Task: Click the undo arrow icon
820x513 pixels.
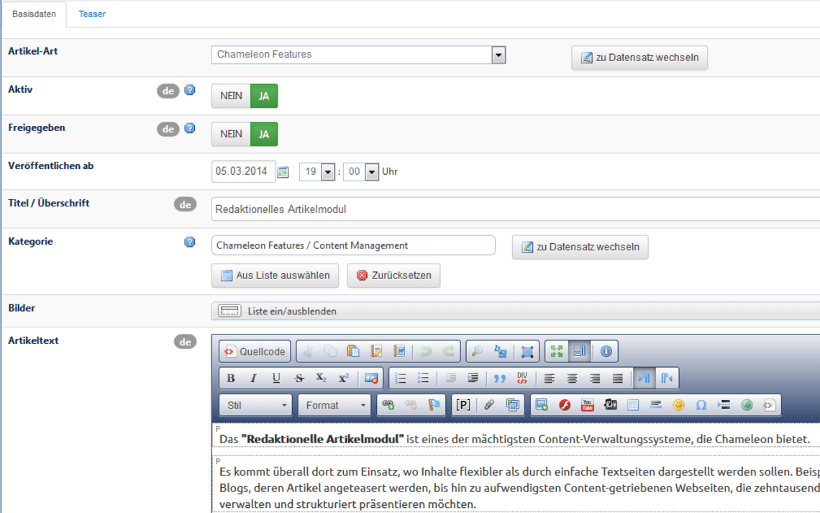Action: pyautogui.click(x=426, y=351)
